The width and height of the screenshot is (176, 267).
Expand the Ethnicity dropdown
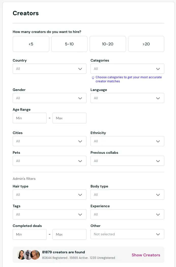pyautogui.click(x=127, y=141)
